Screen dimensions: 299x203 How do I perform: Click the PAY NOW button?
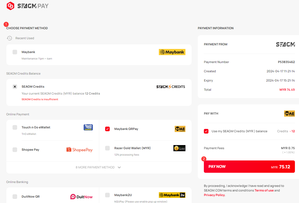pos(249,167)
